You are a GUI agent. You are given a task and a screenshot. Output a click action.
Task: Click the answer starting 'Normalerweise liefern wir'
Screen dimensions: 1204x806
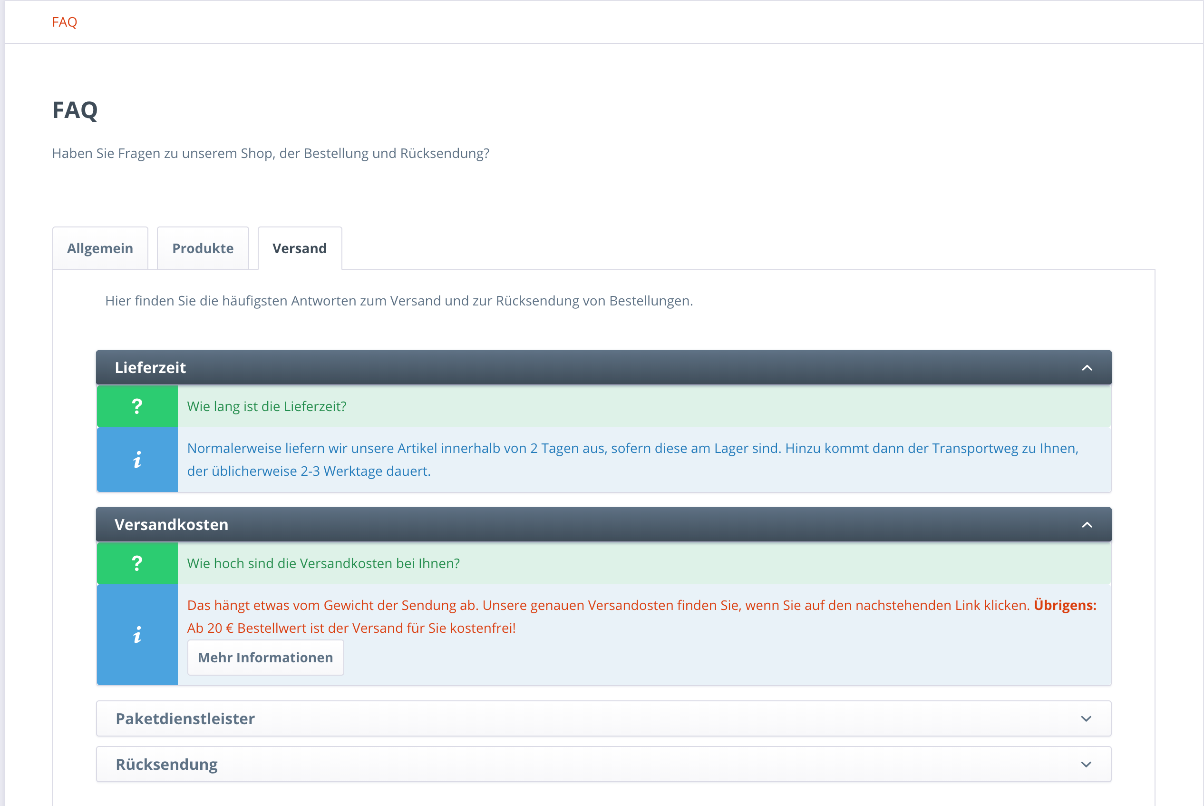pos(632,460)
